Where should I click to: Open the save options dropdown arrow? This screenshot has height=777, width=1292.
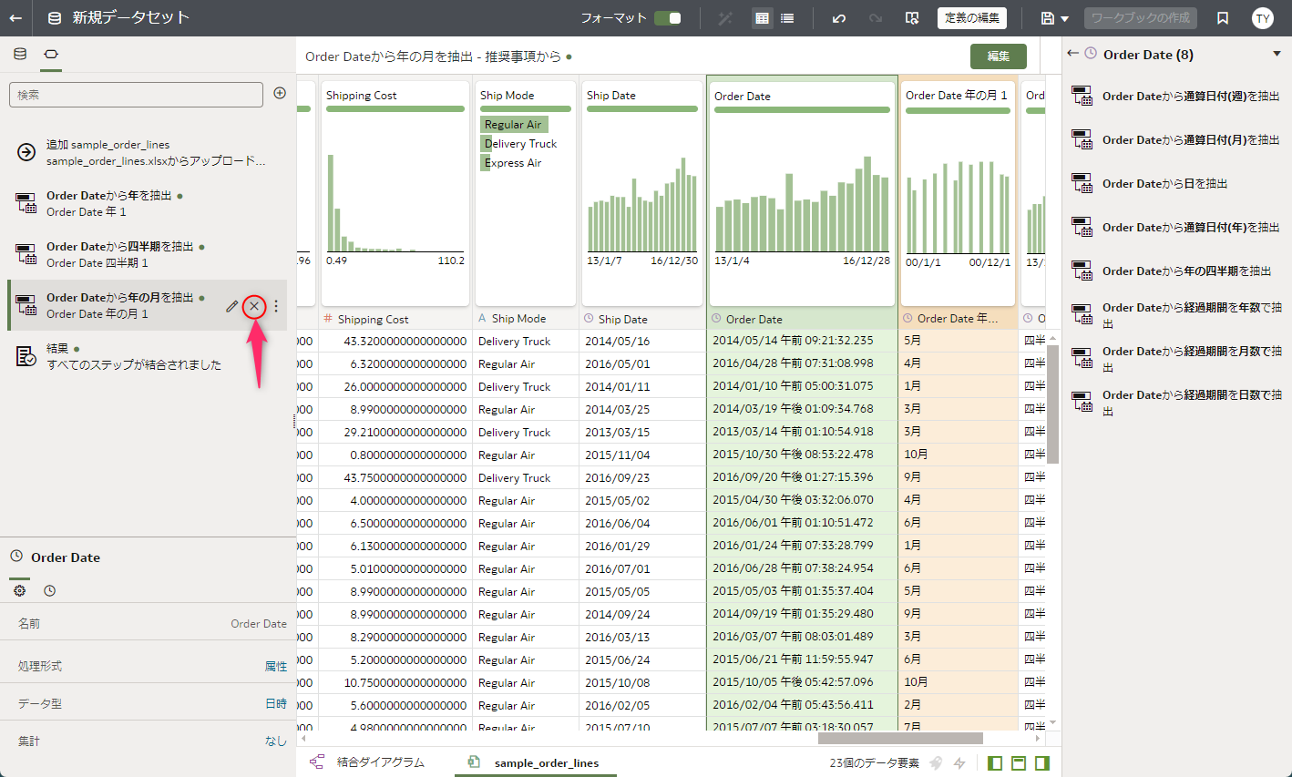coord(1065,19)
